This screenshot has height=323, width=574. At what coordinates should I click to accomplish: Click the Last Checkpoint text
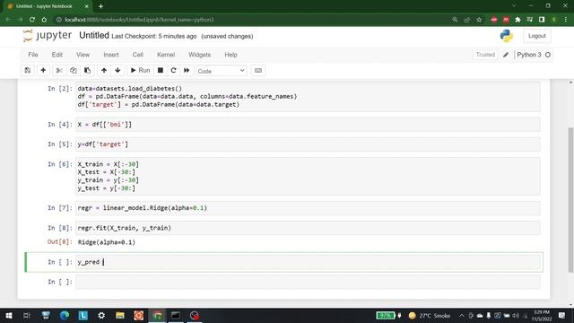[154, 36]
